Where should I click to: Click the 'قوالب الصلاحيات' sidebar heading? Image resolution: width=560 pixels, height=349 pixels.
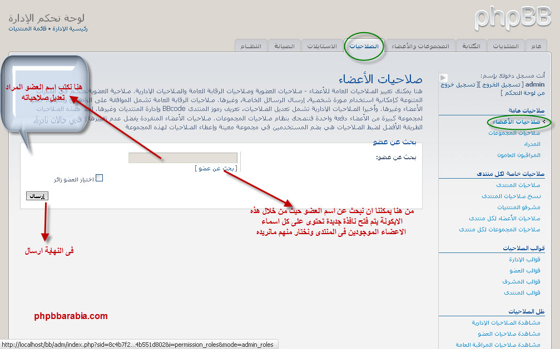point(523,248)
